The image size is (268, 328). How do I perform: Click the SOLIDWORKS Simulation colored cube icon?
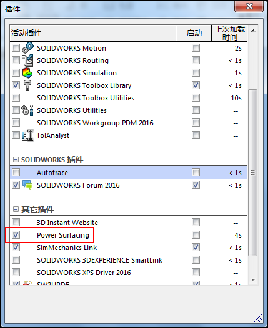coord(27,73)
